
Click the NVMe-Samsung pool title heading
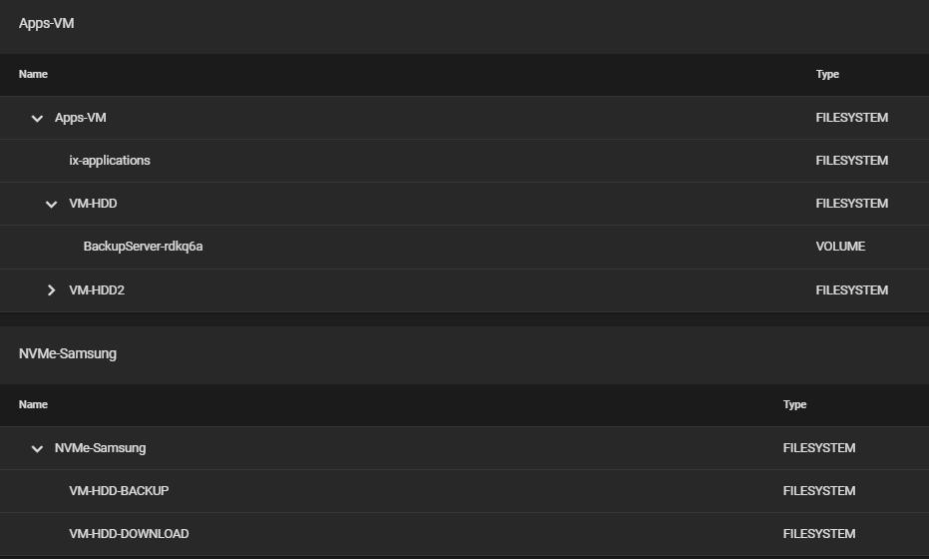pyautogui.click(x=68, y=353)
